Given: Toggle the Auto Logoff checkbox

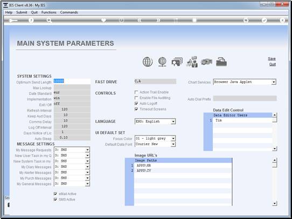Looking at the screenshot, I should tap(136, 104).
